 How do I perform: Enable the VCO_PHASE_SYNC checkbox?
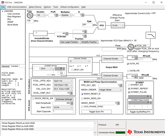click(82, 107)
